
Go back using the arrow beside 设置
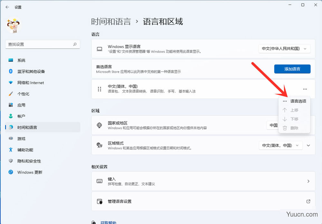coord(7,7)
